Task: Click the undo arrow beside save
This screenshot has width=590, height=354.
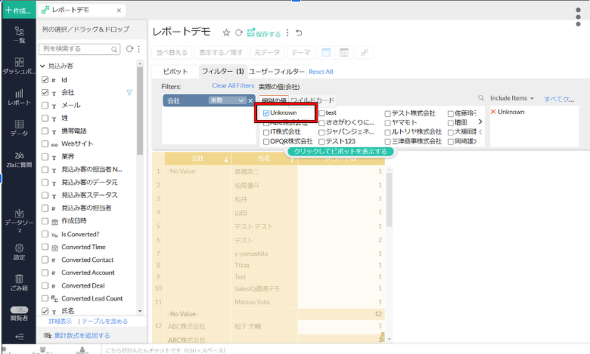Action: point(299,33)
